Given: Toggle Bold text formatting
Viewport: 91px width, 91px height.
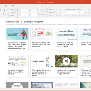Looking at the screenshot, I should 66,16.
